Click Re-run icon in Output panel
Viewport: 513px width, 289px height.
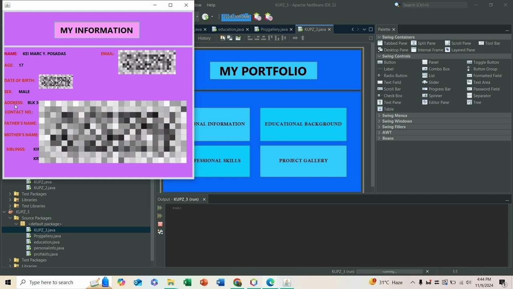click(x=160, y=208)
